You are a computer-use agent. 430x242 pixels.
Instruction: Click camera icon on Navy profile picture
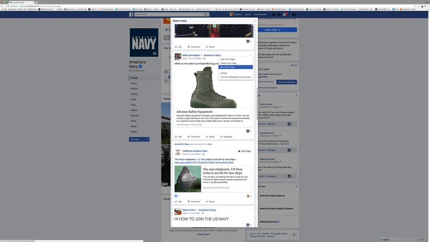coord(155,54)
